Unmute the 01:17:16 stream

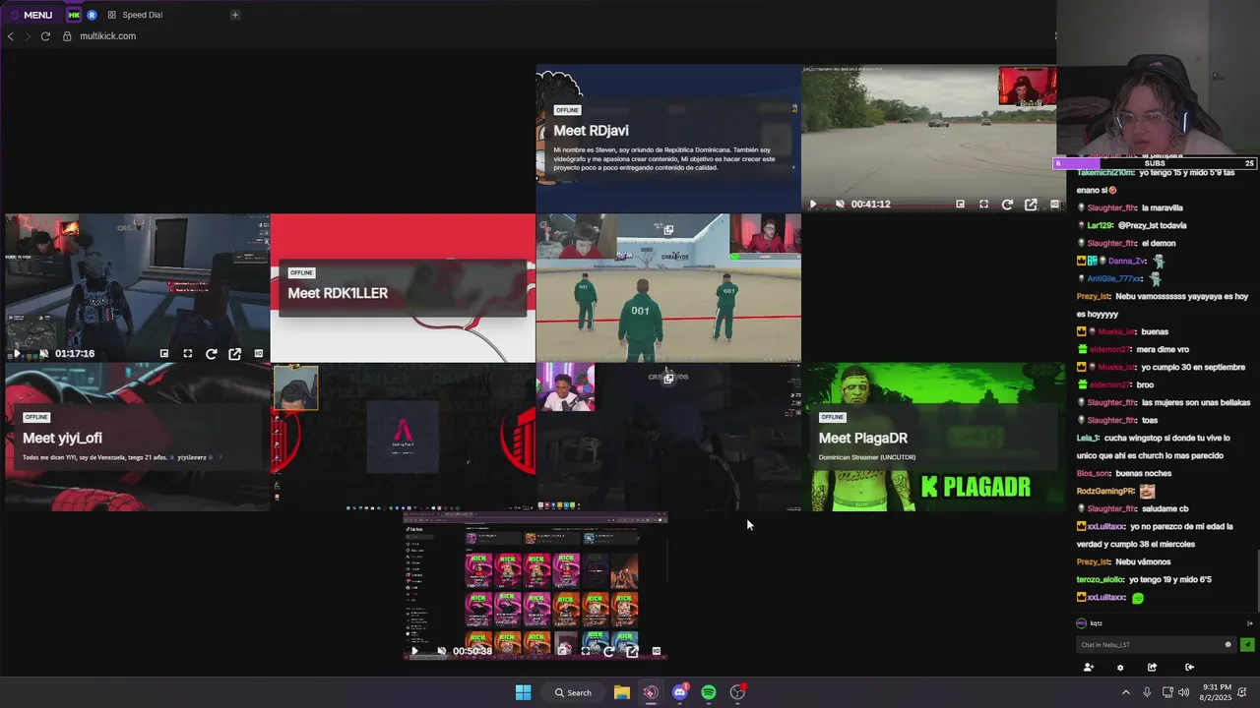click(x=43, y=354)
